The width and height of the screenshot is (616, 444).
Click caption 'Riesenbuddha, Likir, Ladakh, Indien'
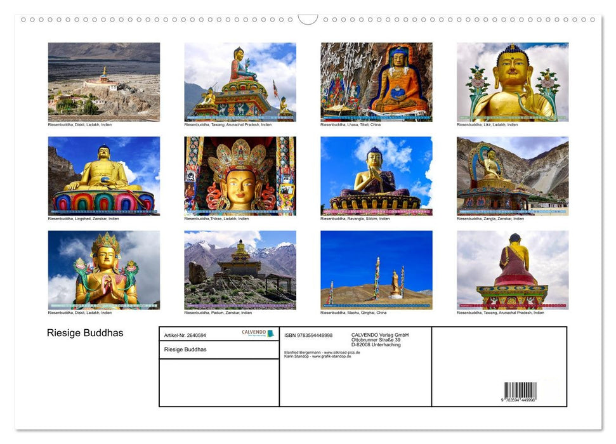487,124
